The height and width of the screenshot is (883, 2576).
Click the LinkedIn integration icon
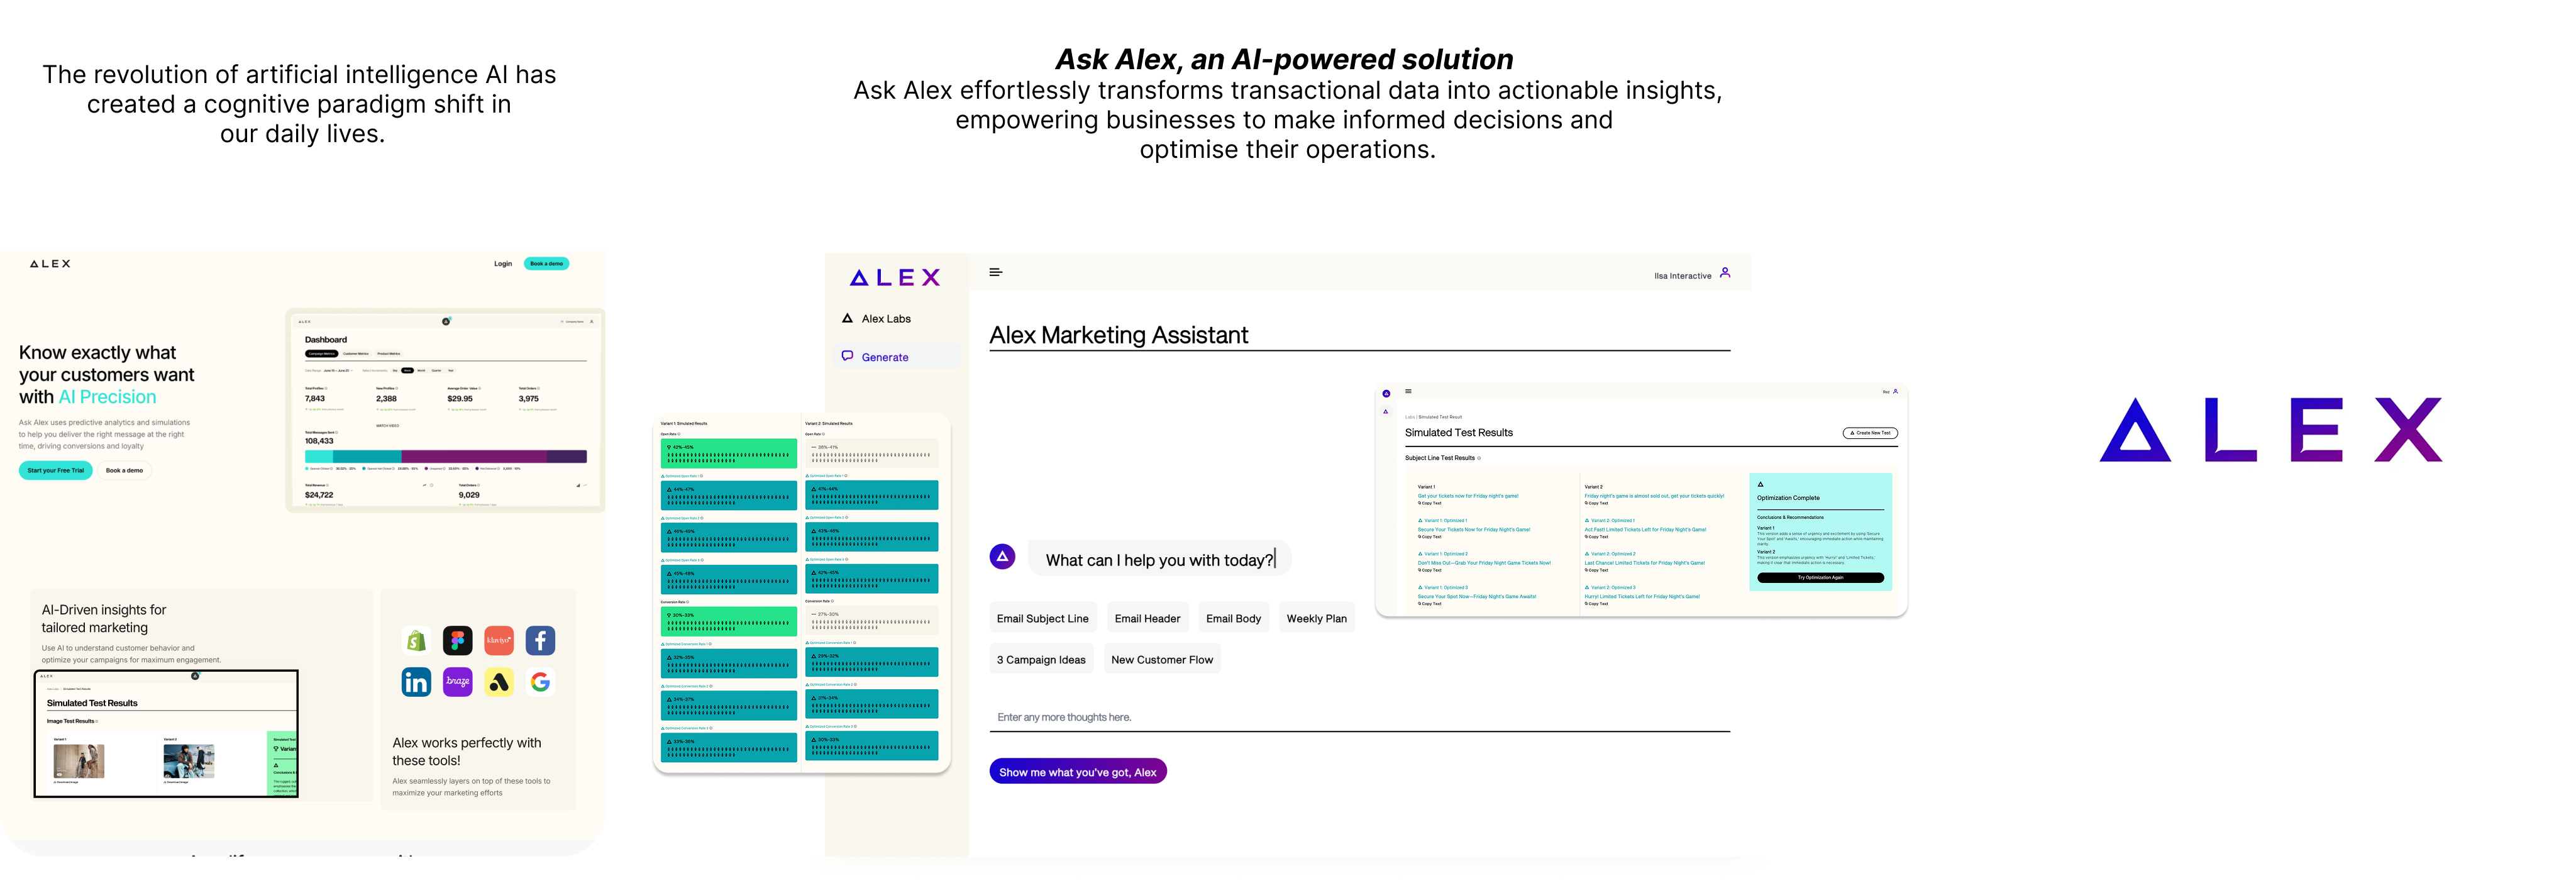416,682
